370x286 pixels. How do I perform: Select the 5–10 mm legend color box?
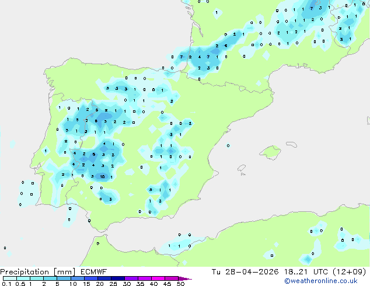point(64,278)
